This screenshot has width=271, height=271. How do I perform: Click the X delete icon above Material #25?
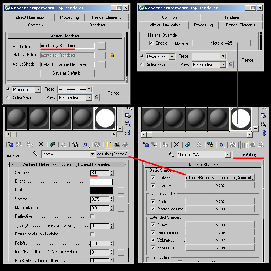coord(177,145)
